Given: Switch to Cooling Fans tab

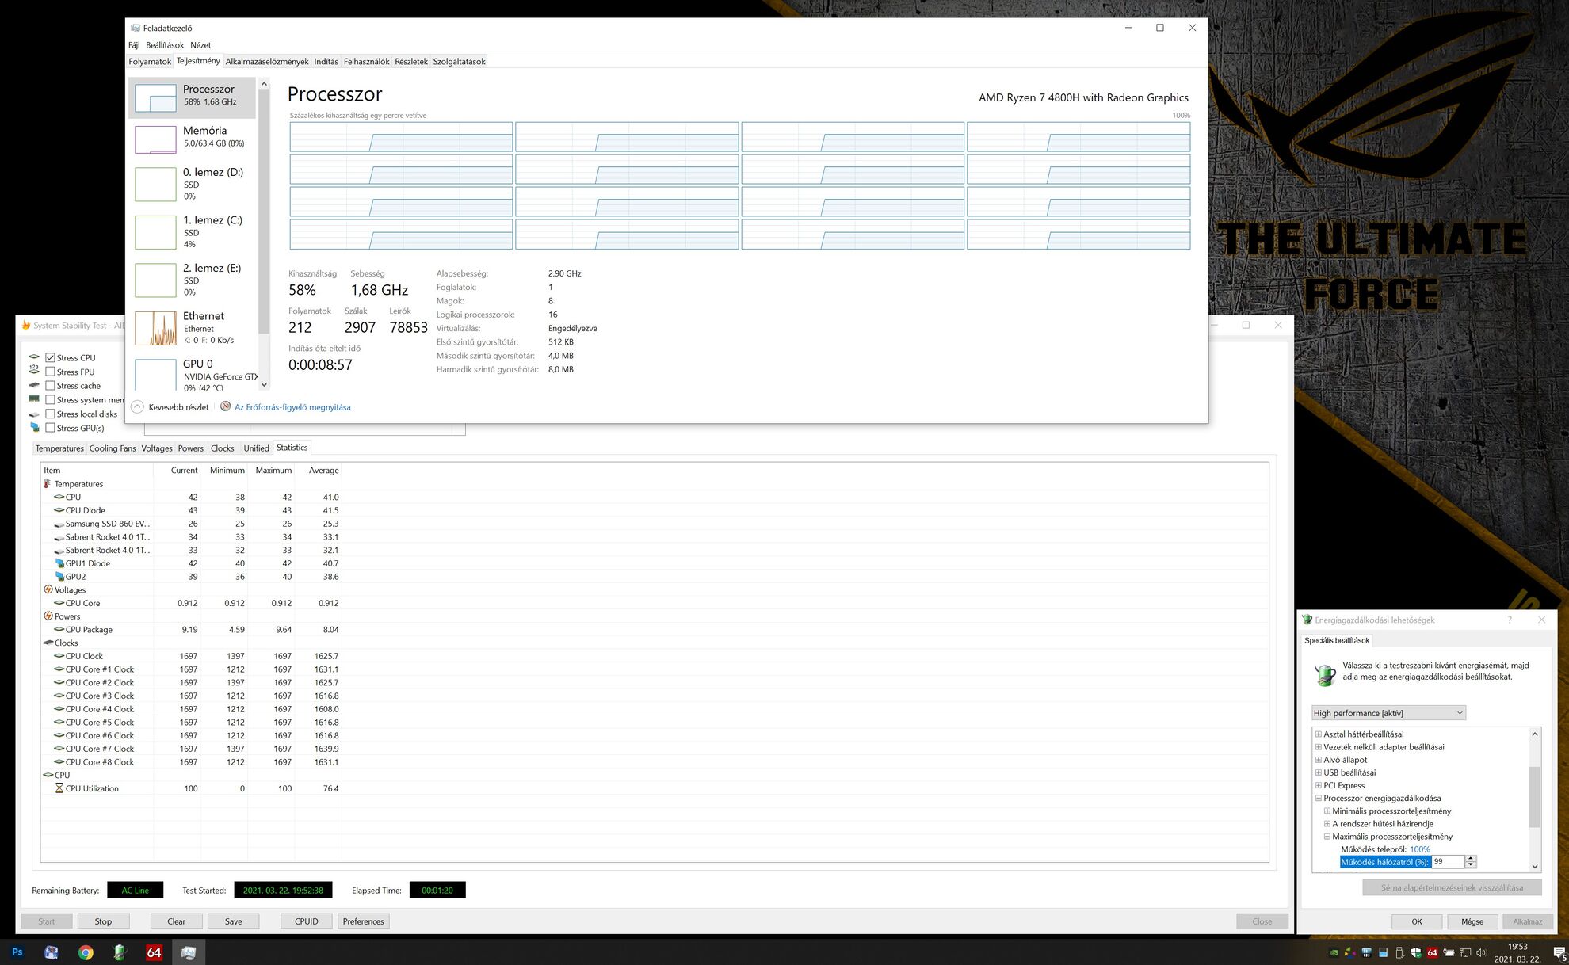Looking at the screenshot, I should point(113,448).
